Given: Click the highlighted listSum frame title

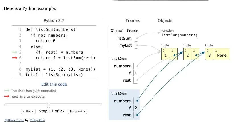Looking at the screenshot, I should pyautogui.click(x=119, y=93).
